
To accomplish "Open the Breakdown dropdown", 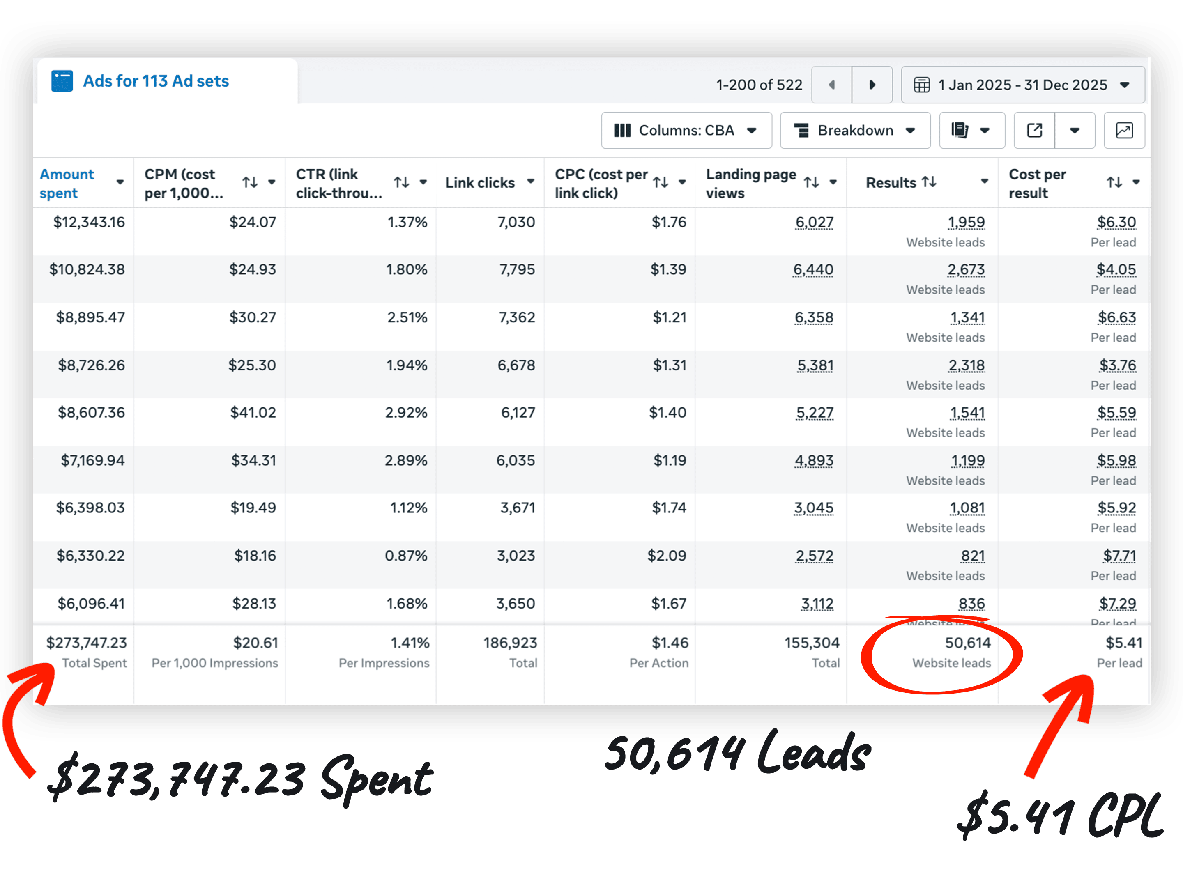I will (855, 130).
